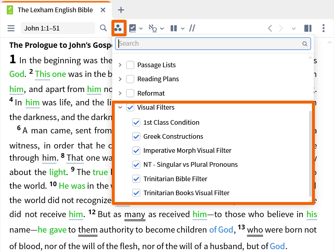This screenshot has width=334, height=252.
Task: Click green word 'God' in verse 1
Action: click(x=17, y=74)
